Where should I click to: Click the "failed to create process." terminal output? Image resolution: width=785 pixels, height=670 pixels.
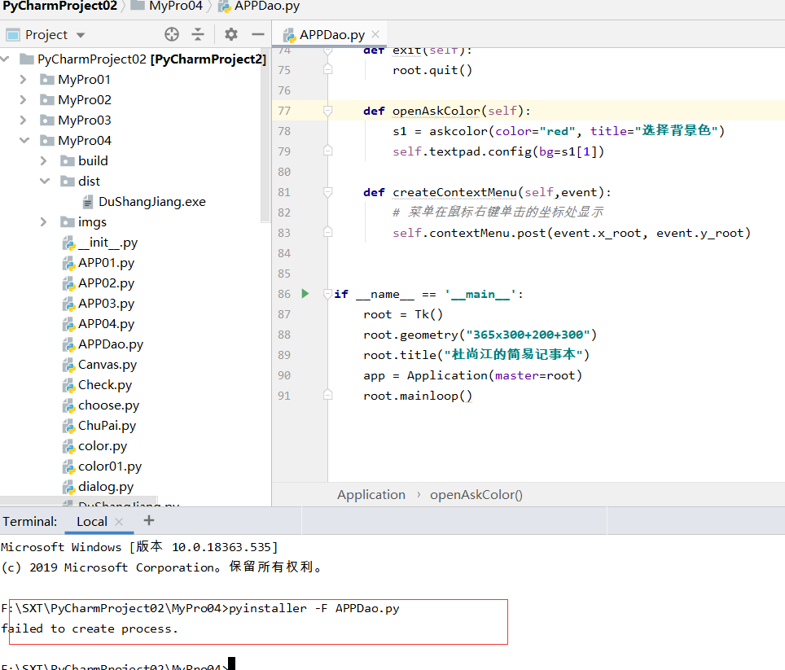pos(89,628)
